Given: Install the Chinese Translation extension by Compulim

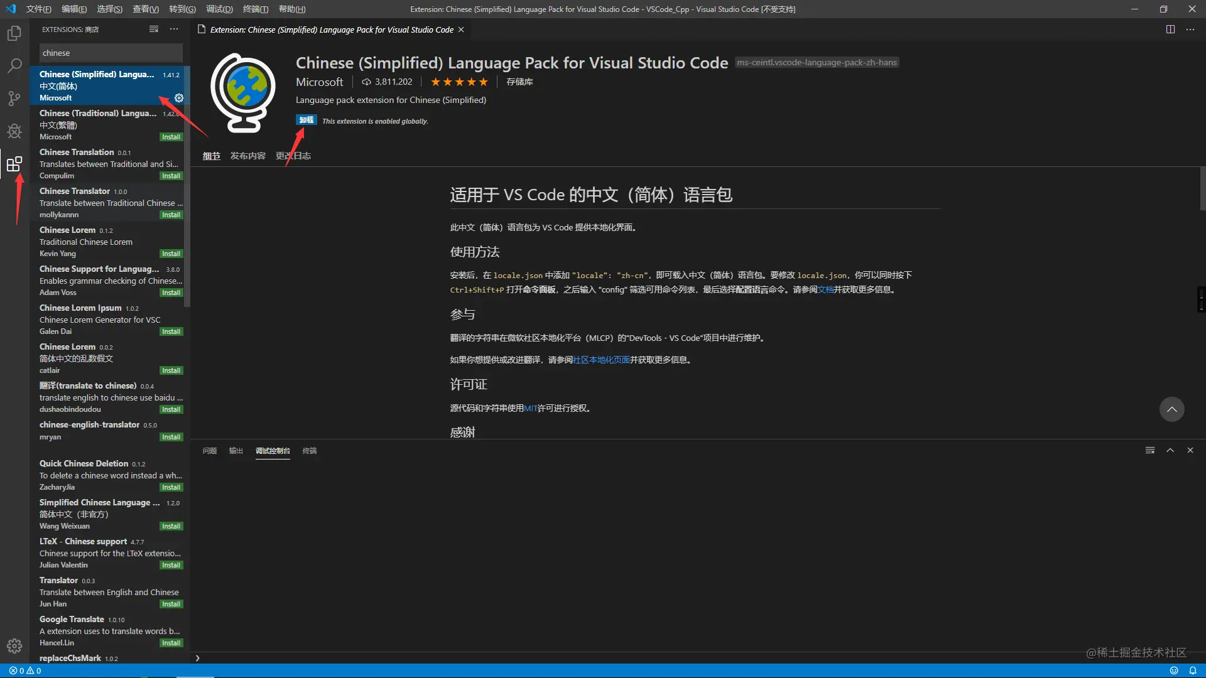Looking at the screenshot, I should tap(171, 176).
